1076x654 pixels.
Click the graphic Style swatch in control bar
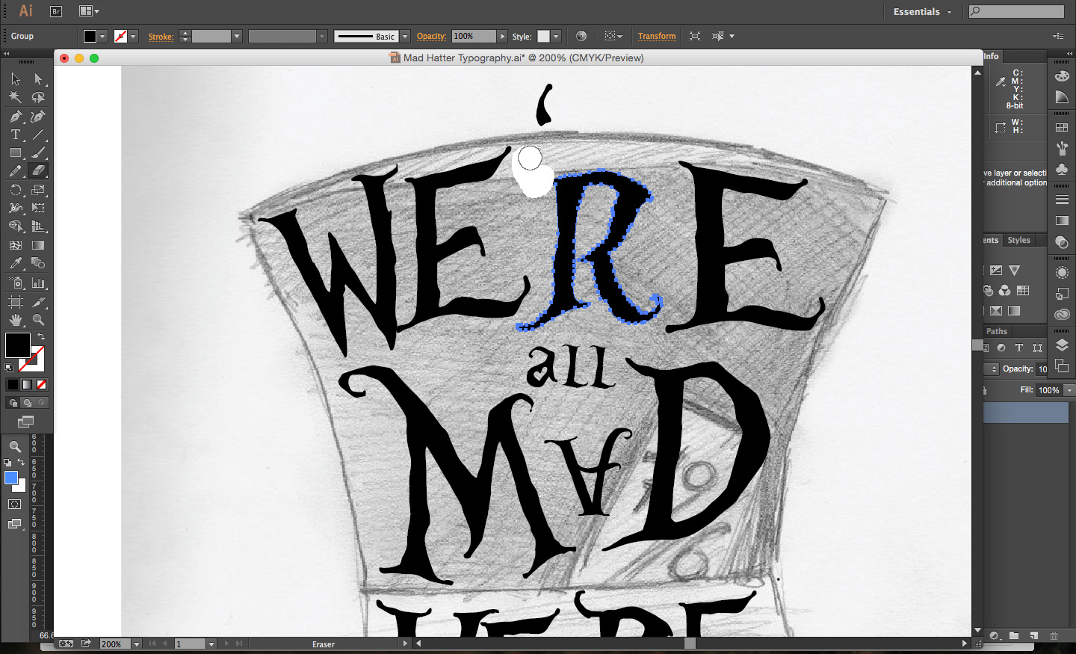coord(544,36)
